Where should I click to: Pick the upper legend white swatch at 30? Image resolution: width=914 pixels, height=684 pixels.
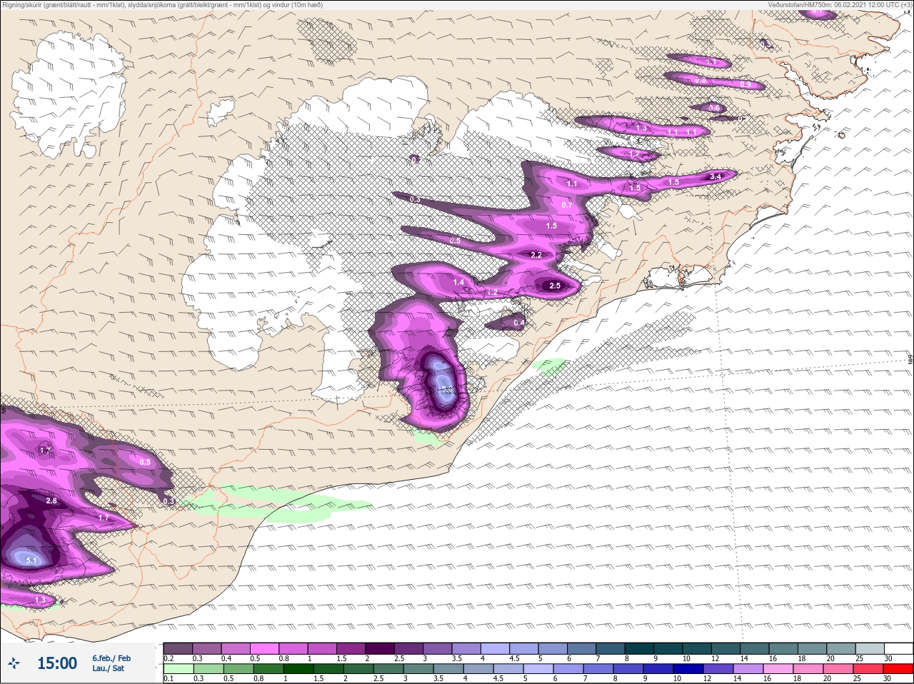coord(898,648)
